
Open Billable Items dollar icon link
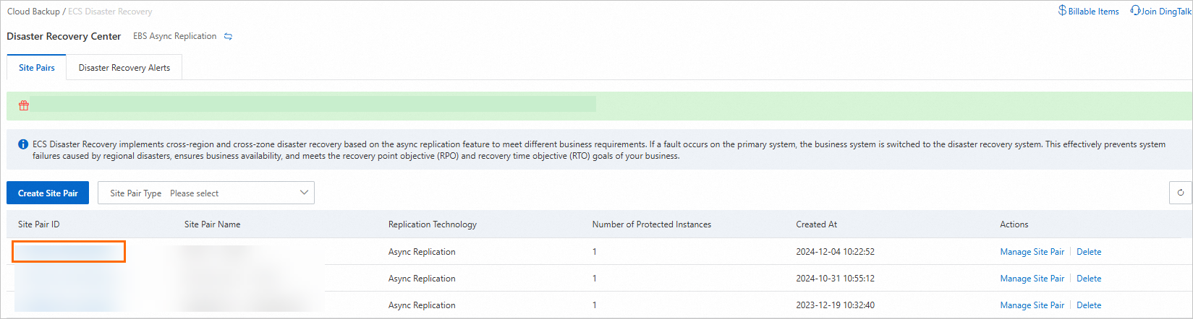tap(1062, 11)
